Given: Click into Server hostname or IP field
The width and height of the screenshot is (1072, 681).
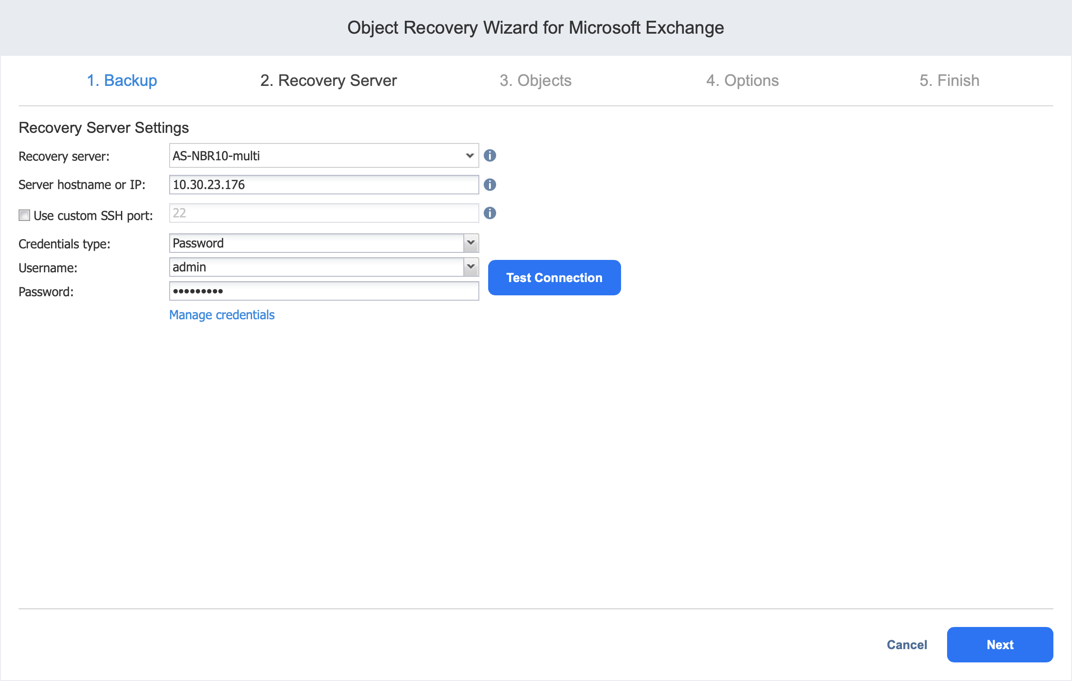Looking at the screenshot, I should [x=324, y=185].
